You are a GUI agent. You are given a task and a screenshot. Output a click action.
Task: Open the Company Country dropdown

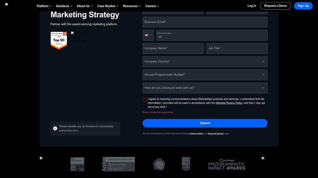[x=205, y=61]
